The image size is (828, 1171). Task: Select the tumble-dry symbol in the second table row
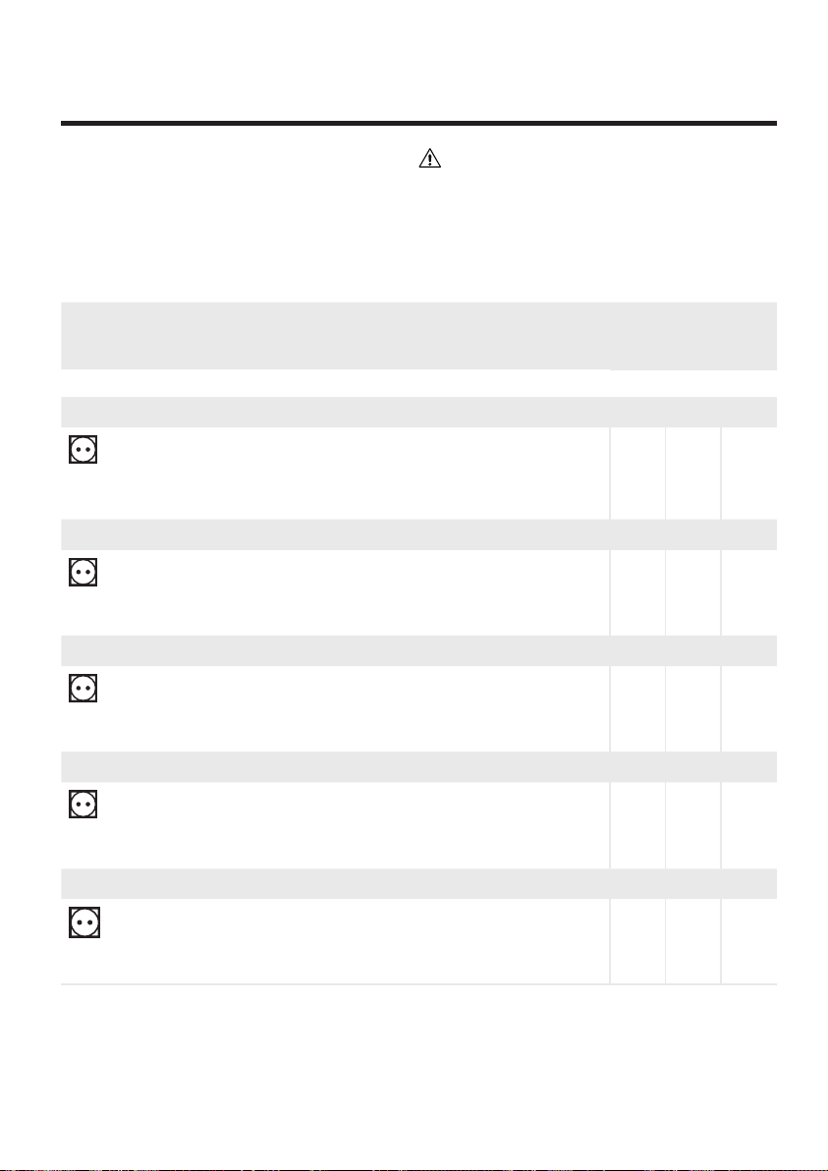click(x=83, y=573)
